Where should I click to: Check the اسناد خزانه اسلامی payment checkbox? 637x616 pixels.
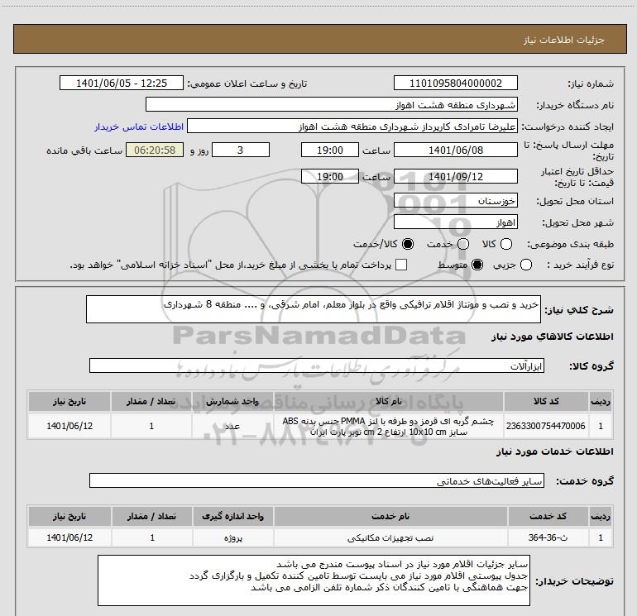(x=401, y=265)
